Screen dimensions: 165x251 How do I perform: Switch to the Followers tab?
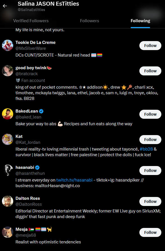coord(90,21)
